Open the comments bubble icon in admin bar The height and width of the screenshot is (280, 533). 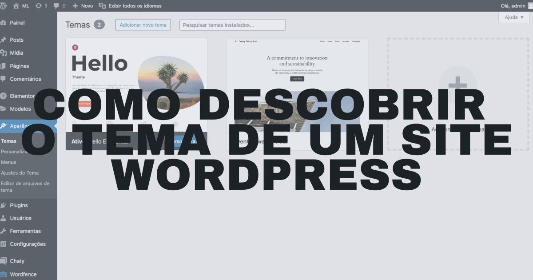56,6
